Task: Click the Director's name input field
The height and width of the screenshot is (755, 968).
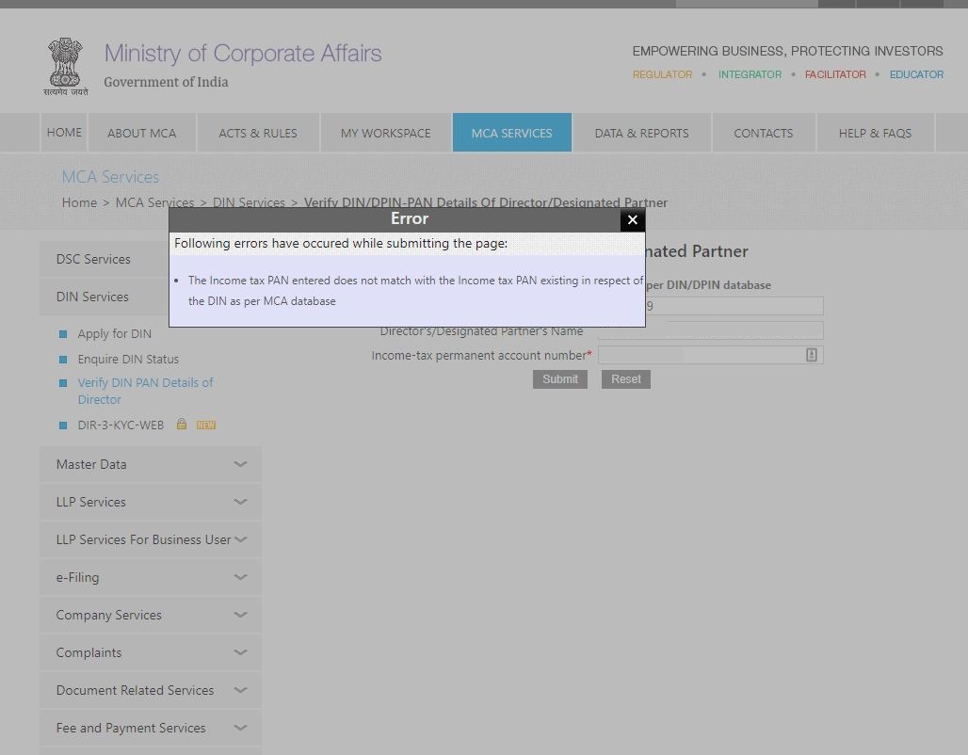Action: click(x=710, y=330)
